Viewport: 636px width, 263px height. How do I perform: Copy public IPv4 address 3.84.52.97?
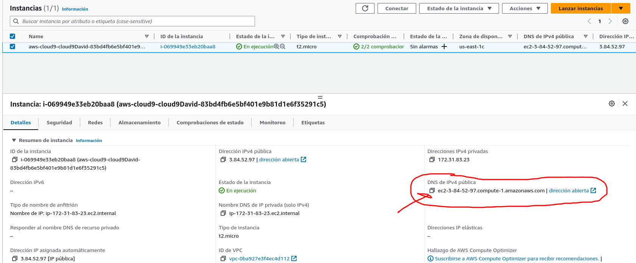point(223,160)
